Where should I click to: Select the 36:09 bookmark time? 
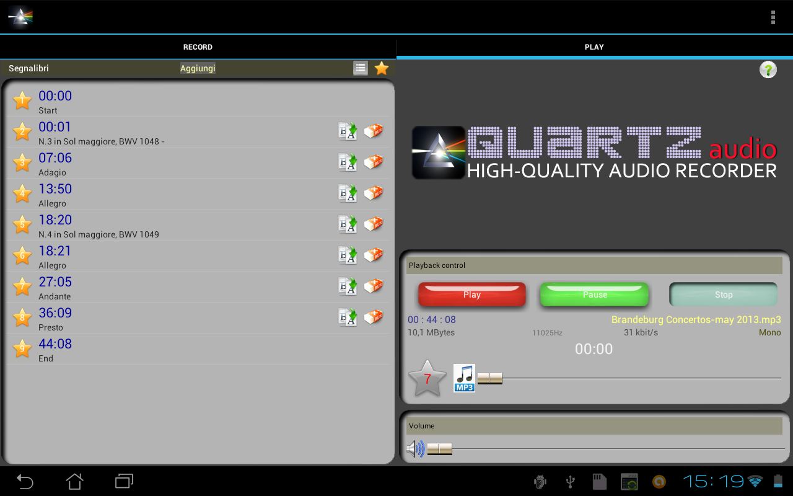(x=55, y=312)
